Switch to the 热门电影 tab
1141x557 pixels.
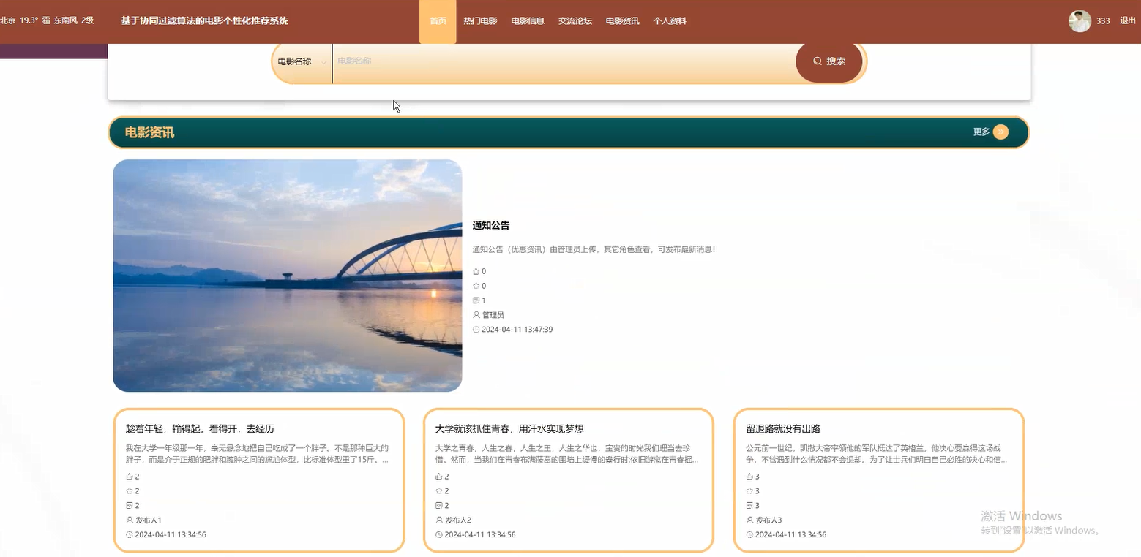tap(480, 20)
